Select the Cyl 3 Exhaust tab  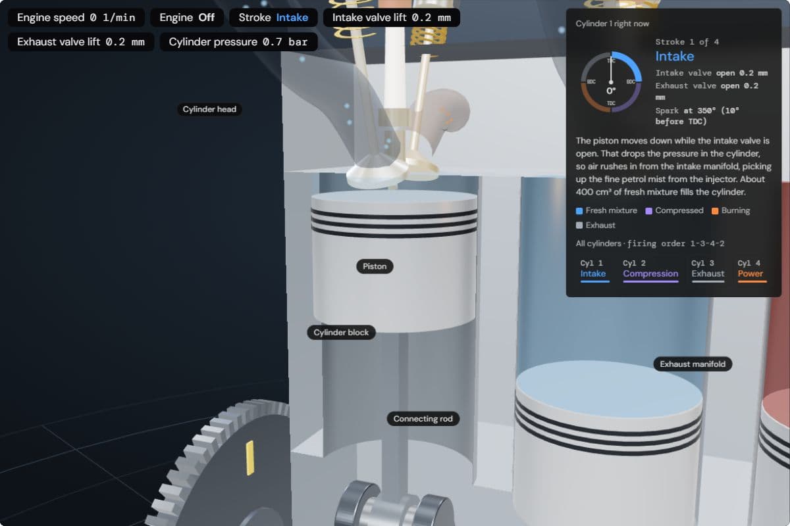708,270
